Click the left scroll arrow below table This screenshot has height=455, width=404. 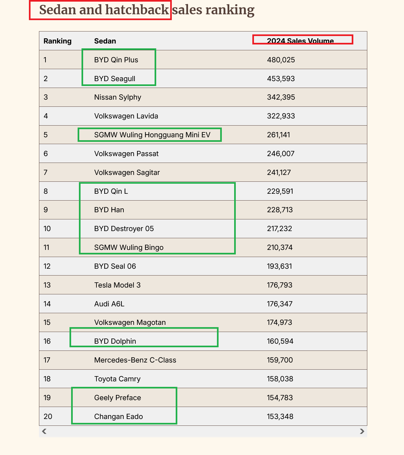(44, 431)
